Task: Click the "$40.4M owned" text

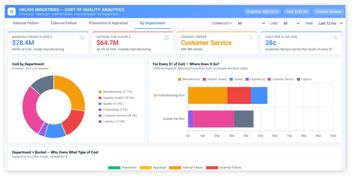Action: tap(192, 49)
